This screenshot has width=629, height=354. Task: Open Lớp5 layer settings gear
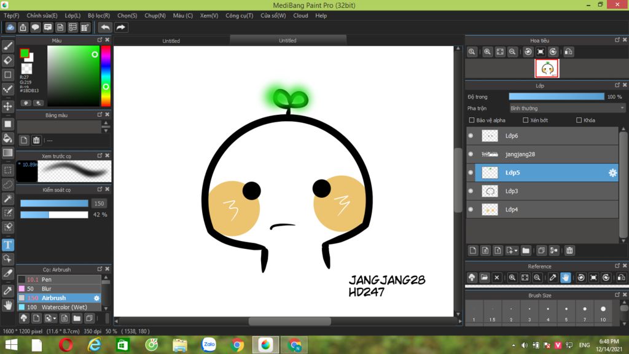point(612,173)
